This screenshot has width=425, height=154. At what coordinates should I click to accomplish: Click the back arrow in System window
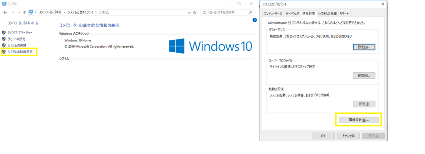5,12
